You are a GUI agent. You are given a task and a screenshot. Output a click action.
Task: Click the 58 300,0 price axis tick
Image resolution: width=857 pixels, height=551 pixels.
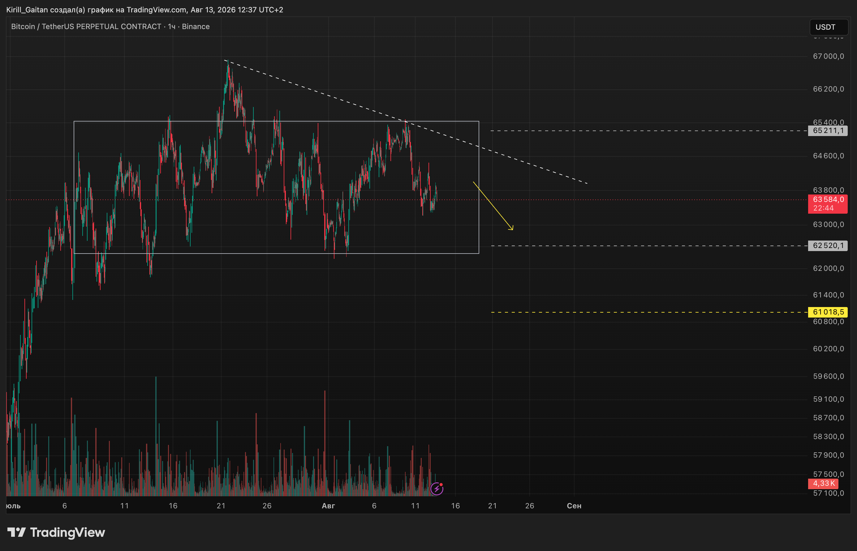pyautogui.click(x=828, y=437)
